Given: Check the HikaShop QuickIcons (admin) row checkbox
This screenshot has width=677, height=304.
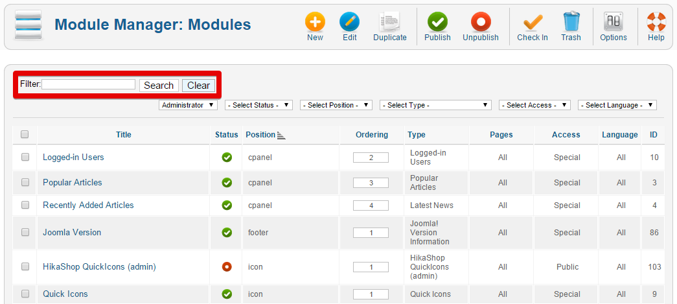Looking at the screenshot, I should coord(25,266).
